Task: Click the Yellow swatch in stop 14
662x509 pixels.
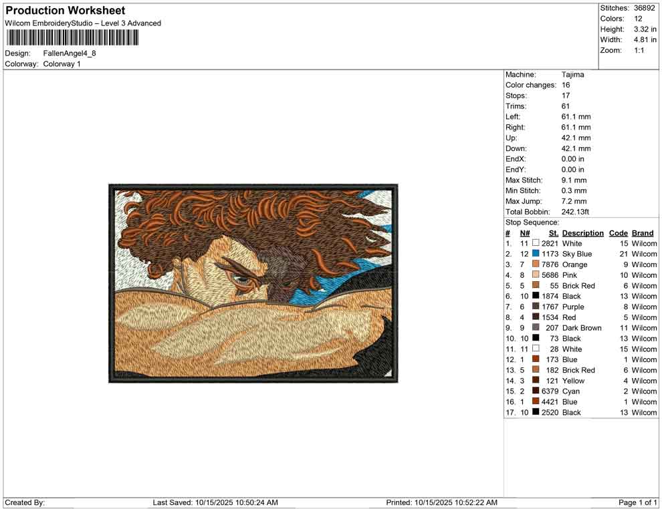Action: [x=536, y=380]
